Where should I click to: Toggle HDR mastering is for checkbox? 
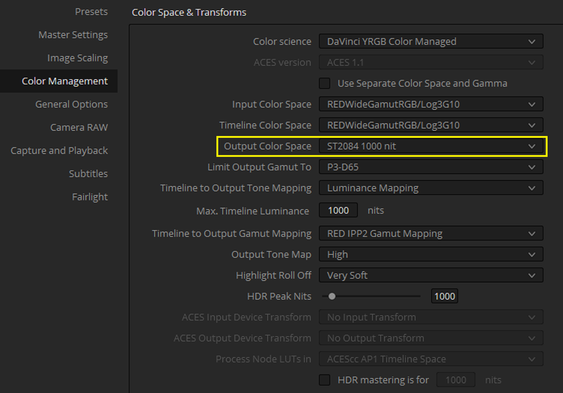[325, 380]
